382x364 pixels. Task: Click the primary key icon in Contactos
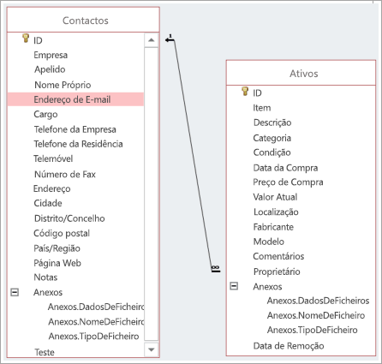tap(26, 39)
